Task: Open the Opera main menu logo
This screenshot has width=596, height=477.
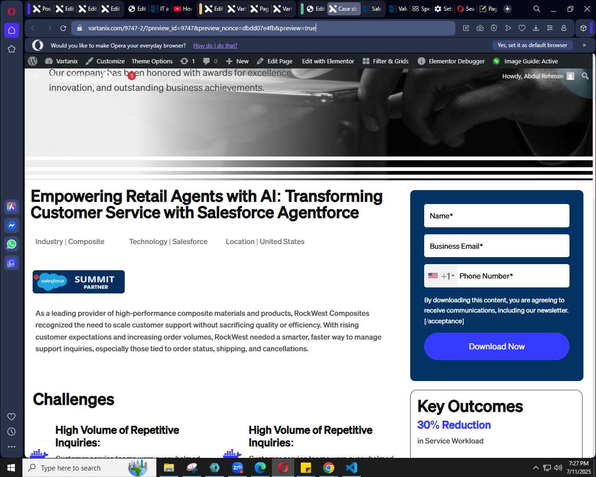Action: 12,12
